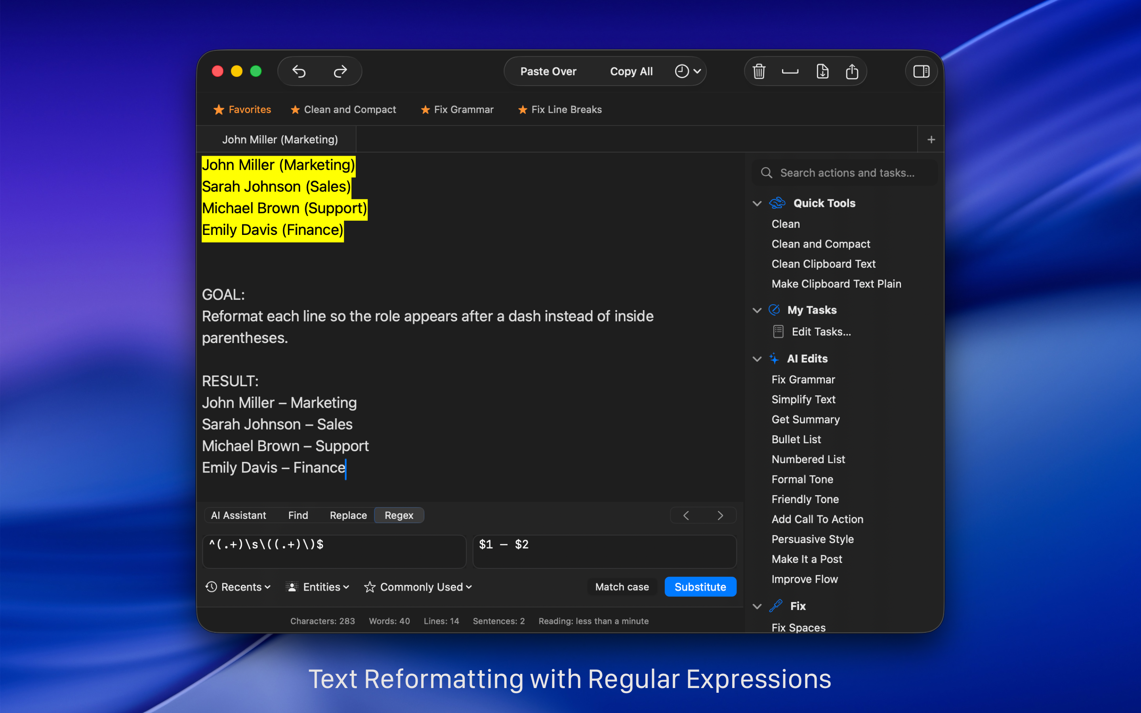Image resolution: width=1141 pixels, height=713 pixels.
Task: Click the trash icon to clear text
Action: click(x=759, y=71)
